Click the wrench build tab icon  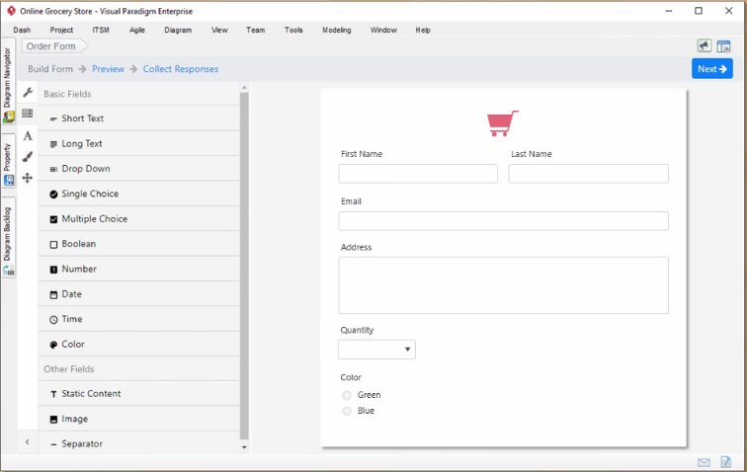point(28,93)
